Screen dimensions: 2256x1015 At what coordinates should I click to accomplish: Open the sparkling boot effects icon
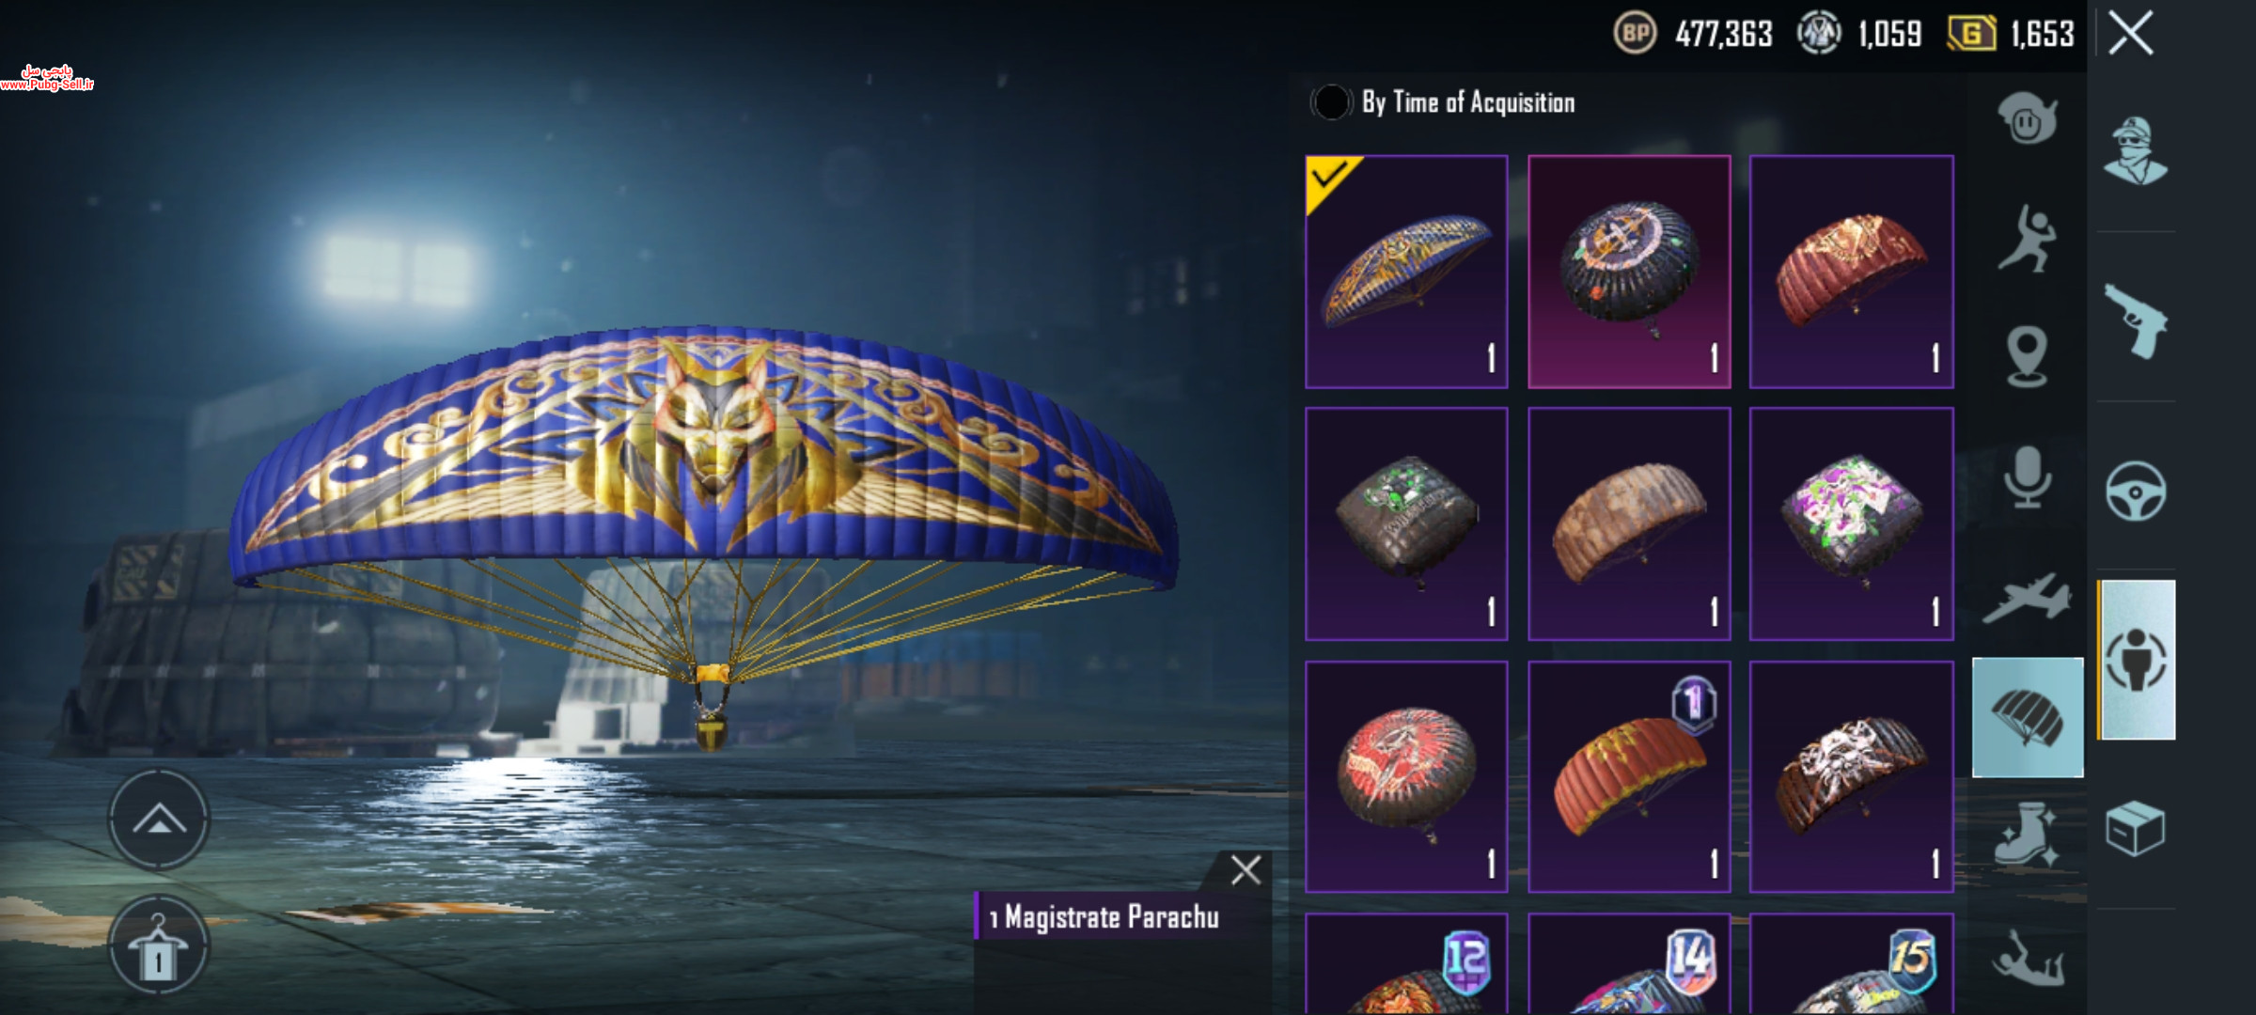[2027, 835]
